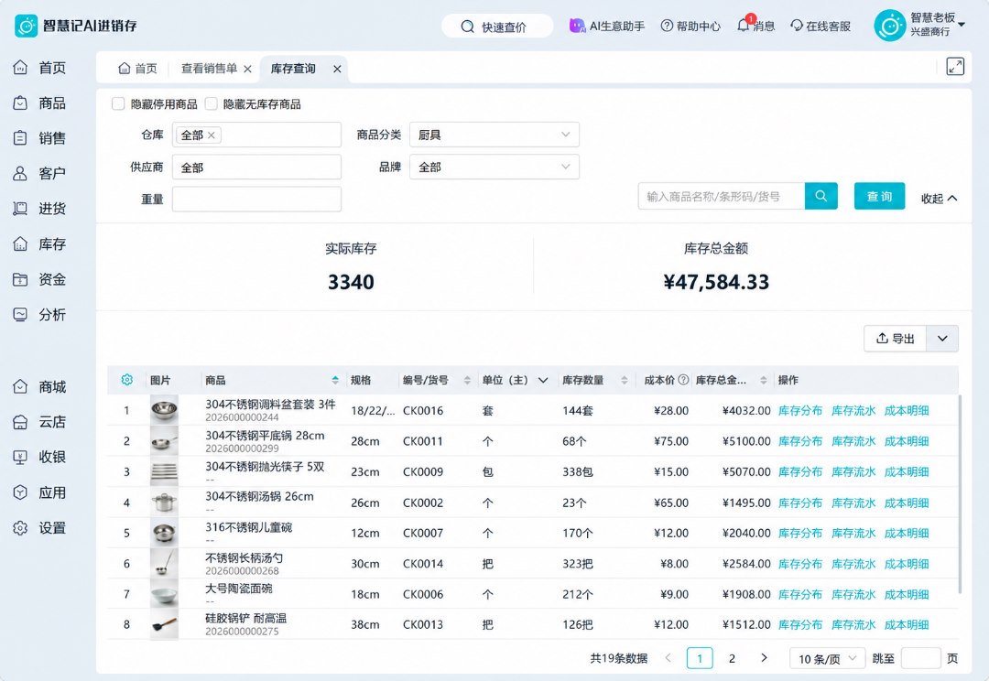
Task: Collapse filters with 收起
Action: [x=939, y=198]
